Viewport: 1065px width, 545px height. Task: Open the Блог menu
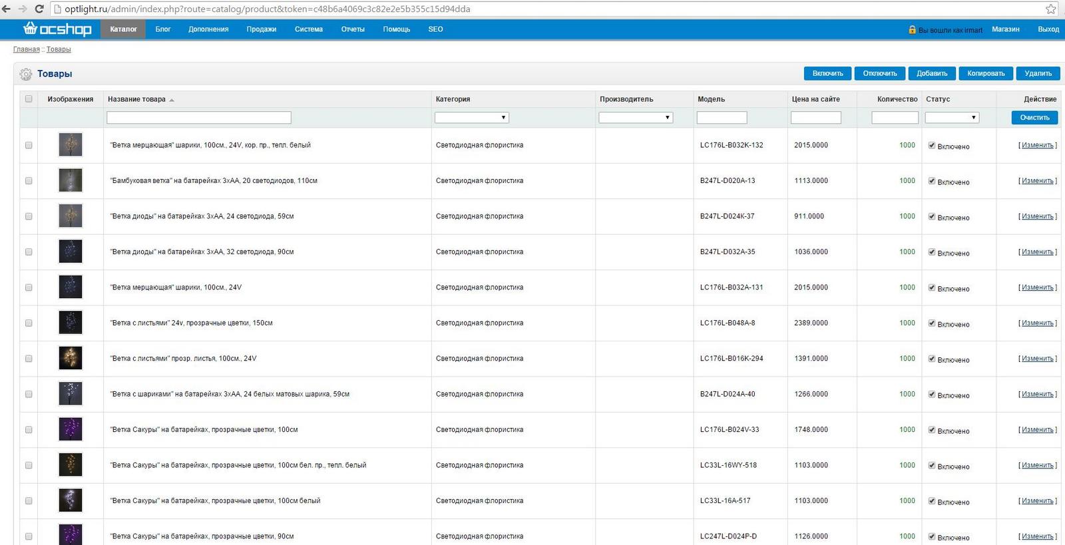click(x=163, y=29)
